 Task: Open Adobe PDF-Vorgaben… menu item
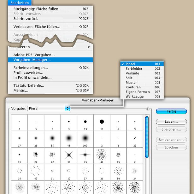coord(50,55)
